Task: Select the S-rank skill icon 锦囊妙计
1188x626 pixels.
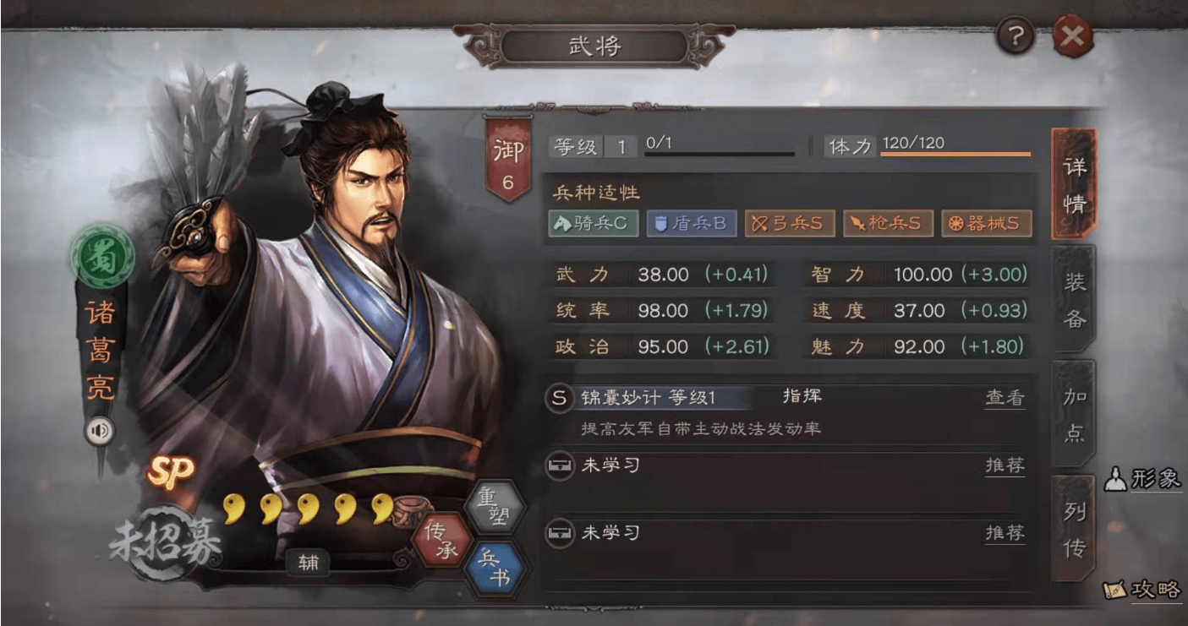Action: pos(559,399)
